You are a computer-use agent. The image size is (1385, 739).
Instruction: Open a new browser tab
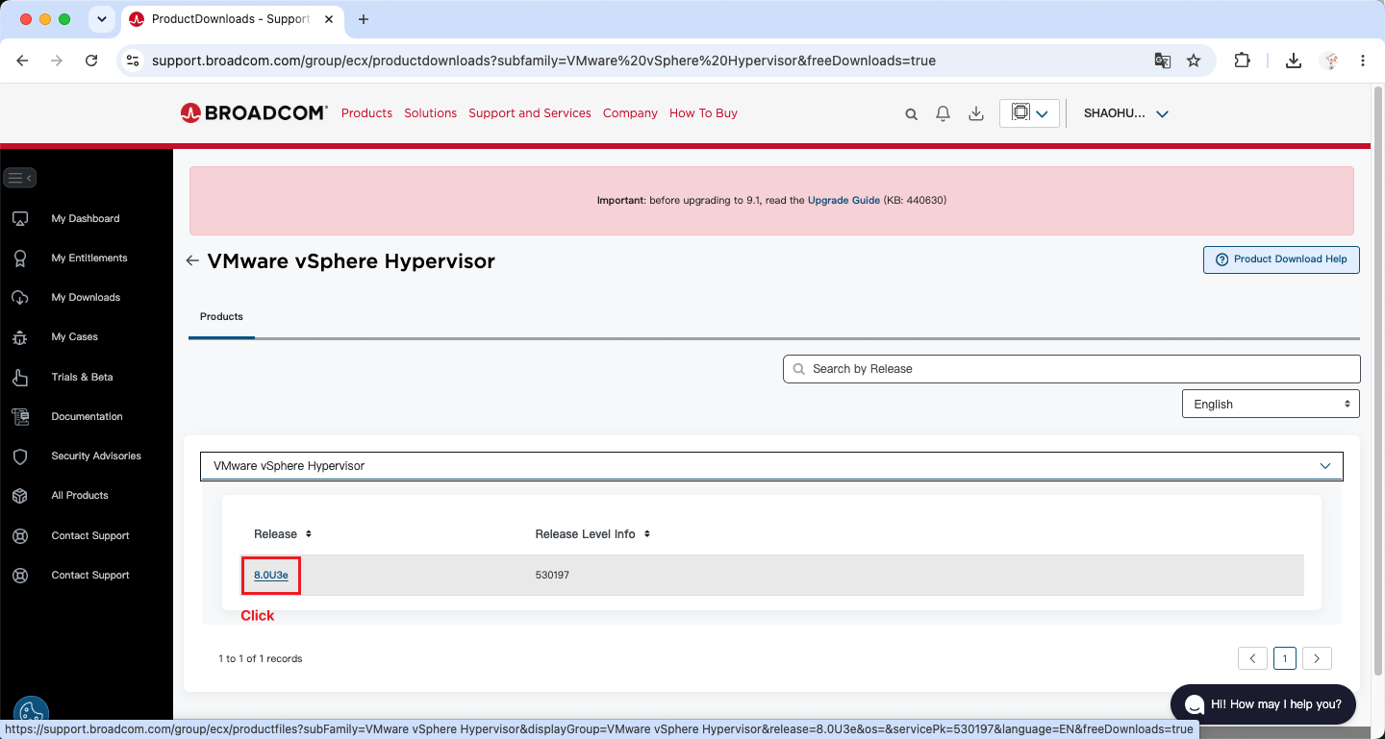pyautogui.click(x=363, y=19)
